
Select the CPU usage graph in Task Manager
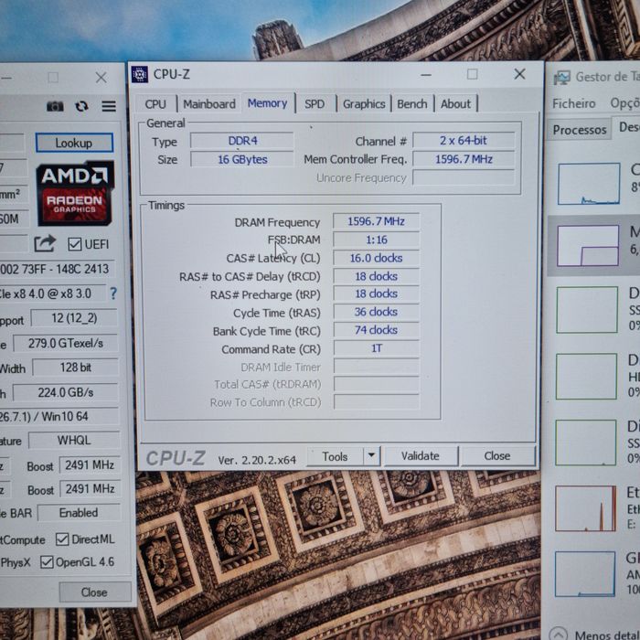[x=589, y=184]
